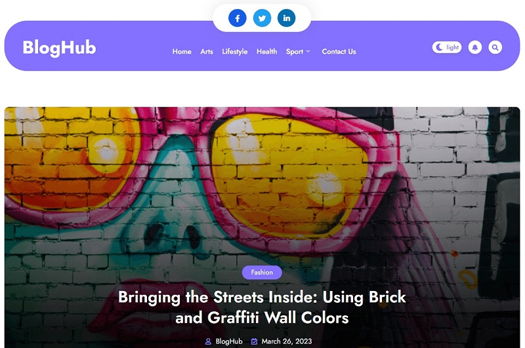Go to the Home menu item
Viewport: 525px width, 348px height.
pyautogui.click(x=182, y=52)
